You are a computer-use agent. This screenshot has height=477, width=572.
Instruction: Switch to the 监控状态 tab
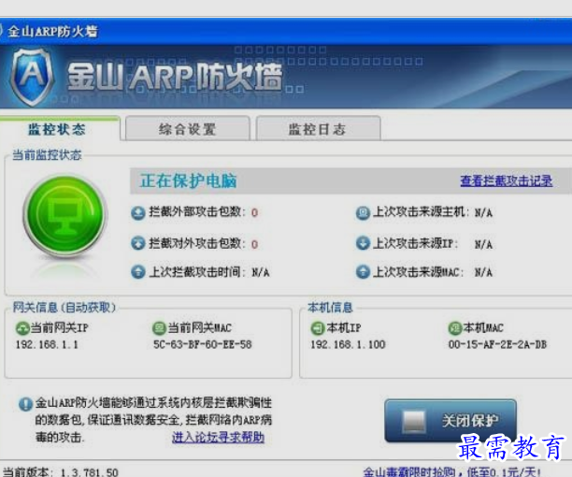click(57, 129)
